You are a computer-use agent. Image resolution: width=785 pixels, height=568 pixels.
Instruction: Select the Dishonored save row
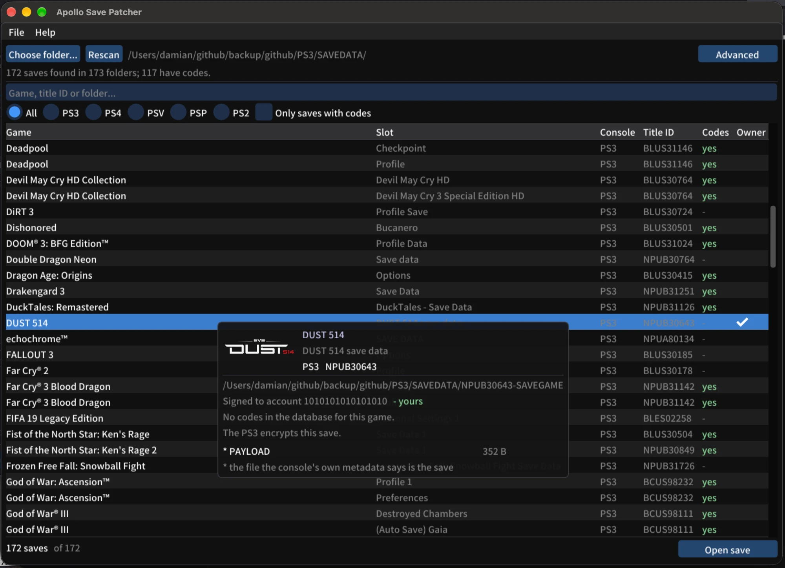pos(387,227)
